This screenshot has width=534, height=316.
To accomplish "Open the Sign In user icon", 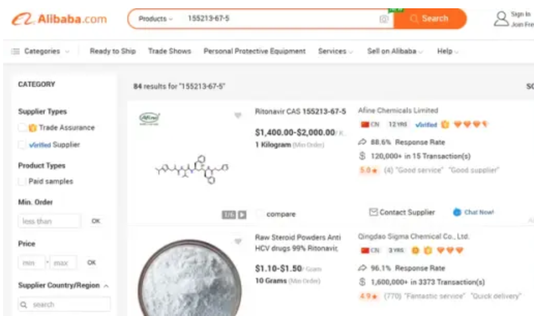I will click(x=501, y=19).
